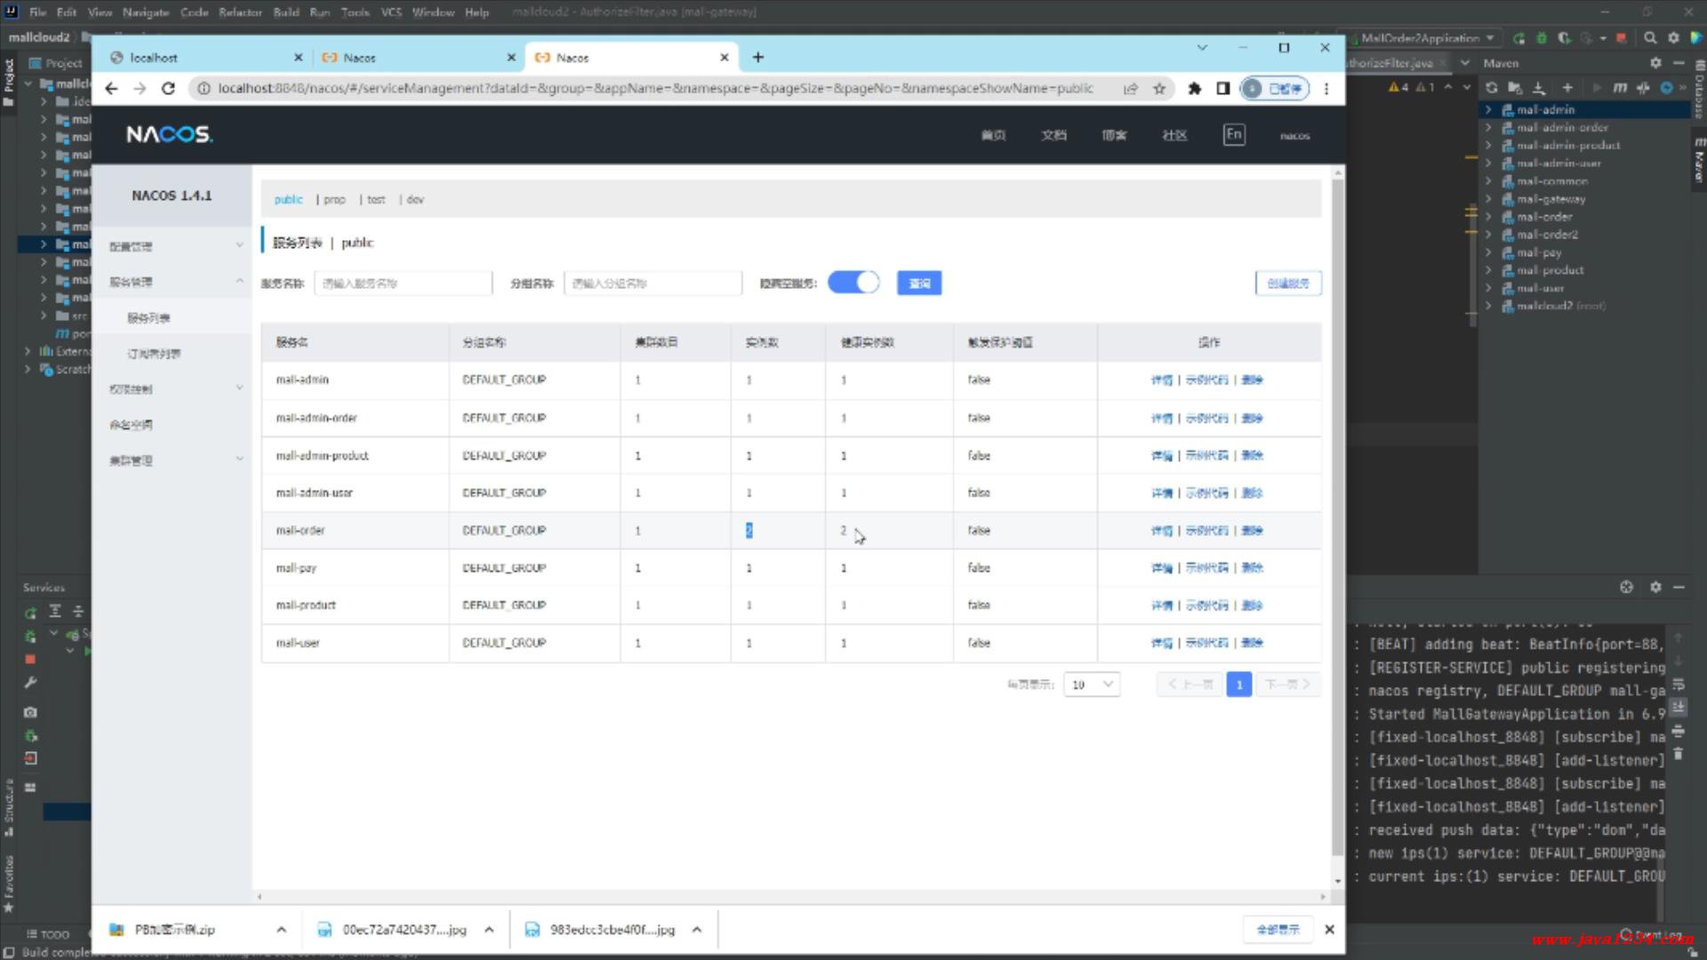Click create service button
The width and height of the screenshot is (1707, 960).
point(1288,283)
